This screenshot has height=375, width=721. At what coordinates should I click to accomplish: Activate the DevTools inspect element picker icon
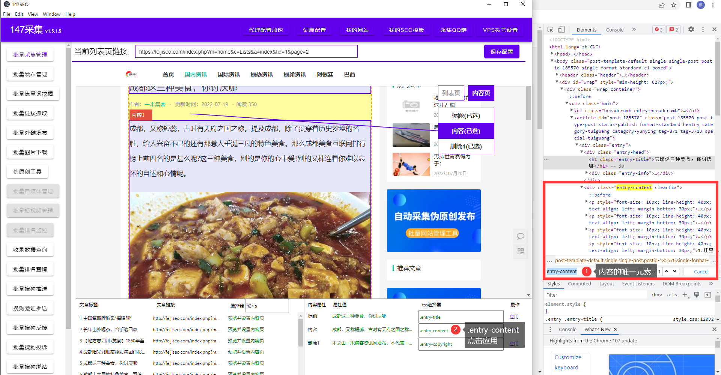coord(550,30)
